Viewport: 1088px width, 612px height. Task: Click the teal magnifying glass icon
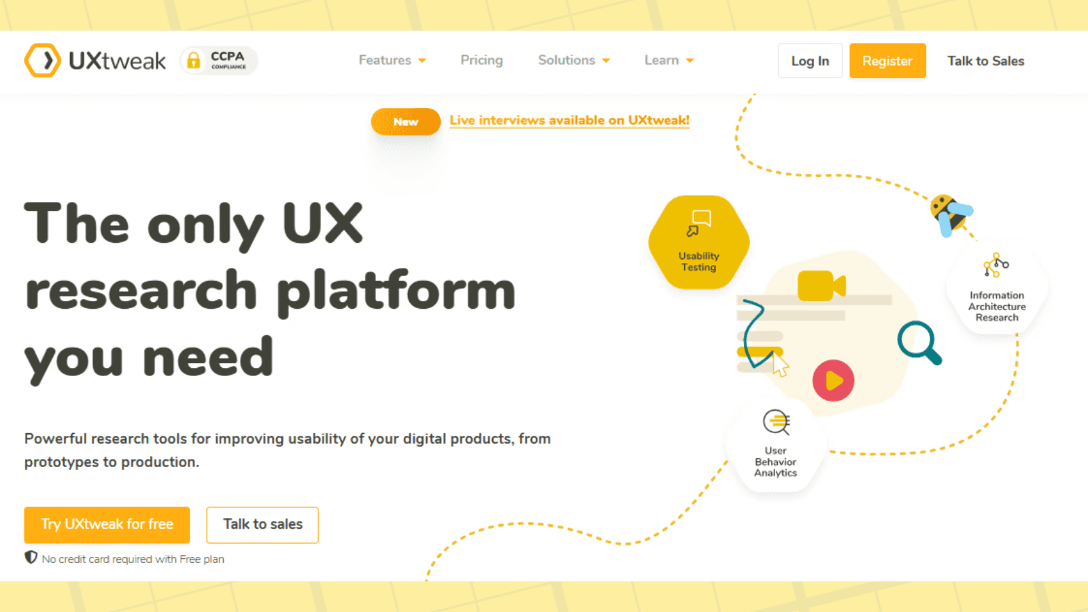[919, 343]
